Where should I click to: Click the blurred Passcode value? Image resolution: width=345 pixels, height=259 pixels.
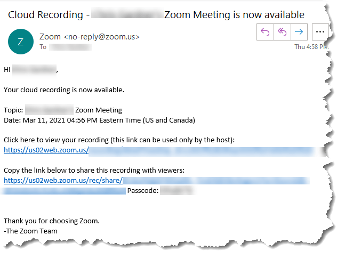coord(176,190)
